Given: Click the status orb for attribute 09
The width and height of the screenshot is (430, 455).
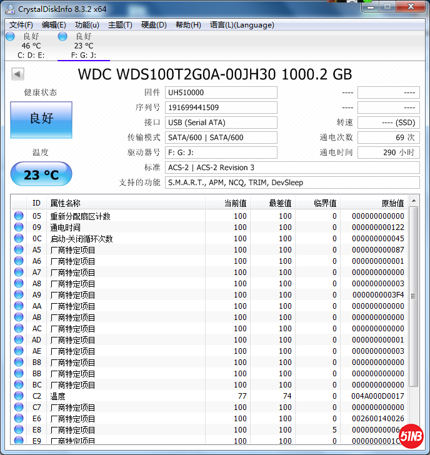Looking at the screenshot, I should [x=19, y=227].
